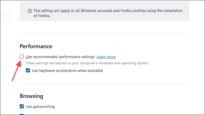Click the gray highlighted sidebar item at left
Image resolution: width=205 pixels, height=115 pixels.
(x=6, y=17)
